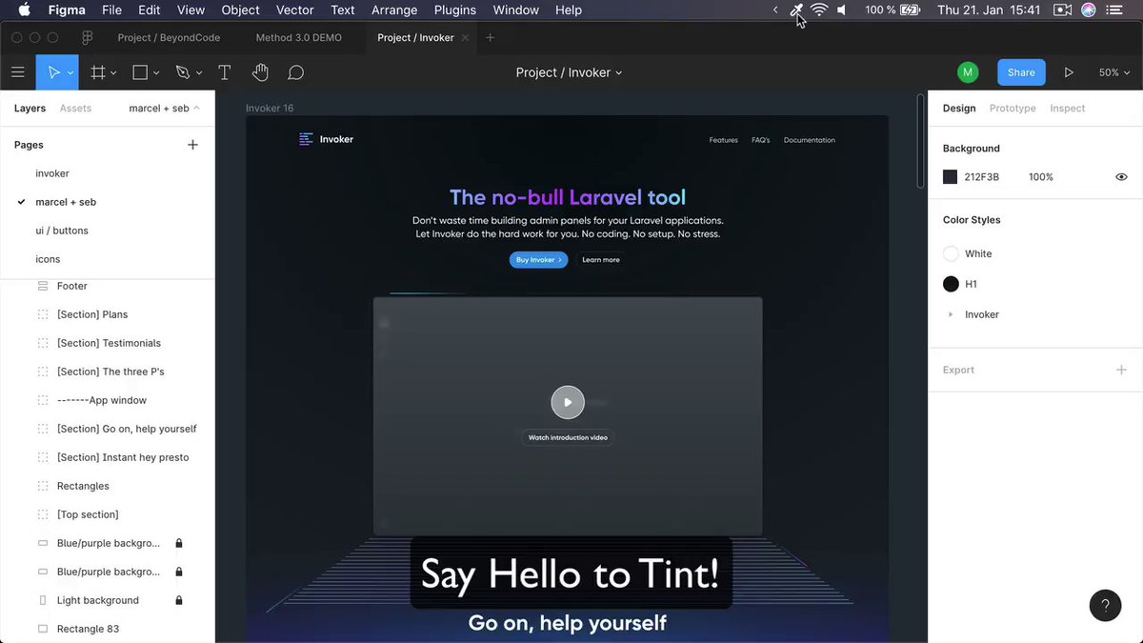Select the [Section] Testimonials layer
The width and height of the screenshot is (1143, 643).
click(108, 343)
